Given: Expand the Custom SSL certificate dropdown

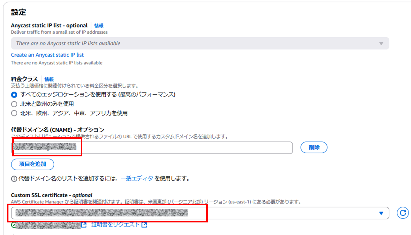Looking at the screenshot, I should (200, 213).
